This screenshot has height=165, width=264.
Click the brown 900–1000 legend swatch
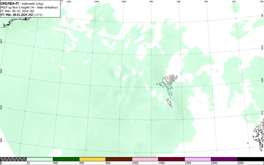(119, 159)
